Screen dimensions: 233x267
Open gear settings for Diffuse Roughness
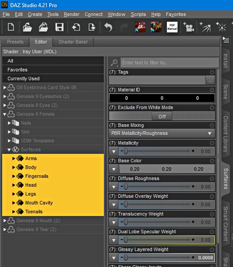pyautogui.click(x=212, y=179)
